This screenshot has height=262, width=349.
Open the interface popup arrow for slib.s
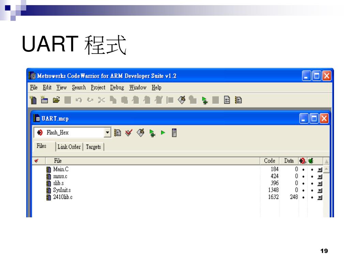tap(320, 184)
